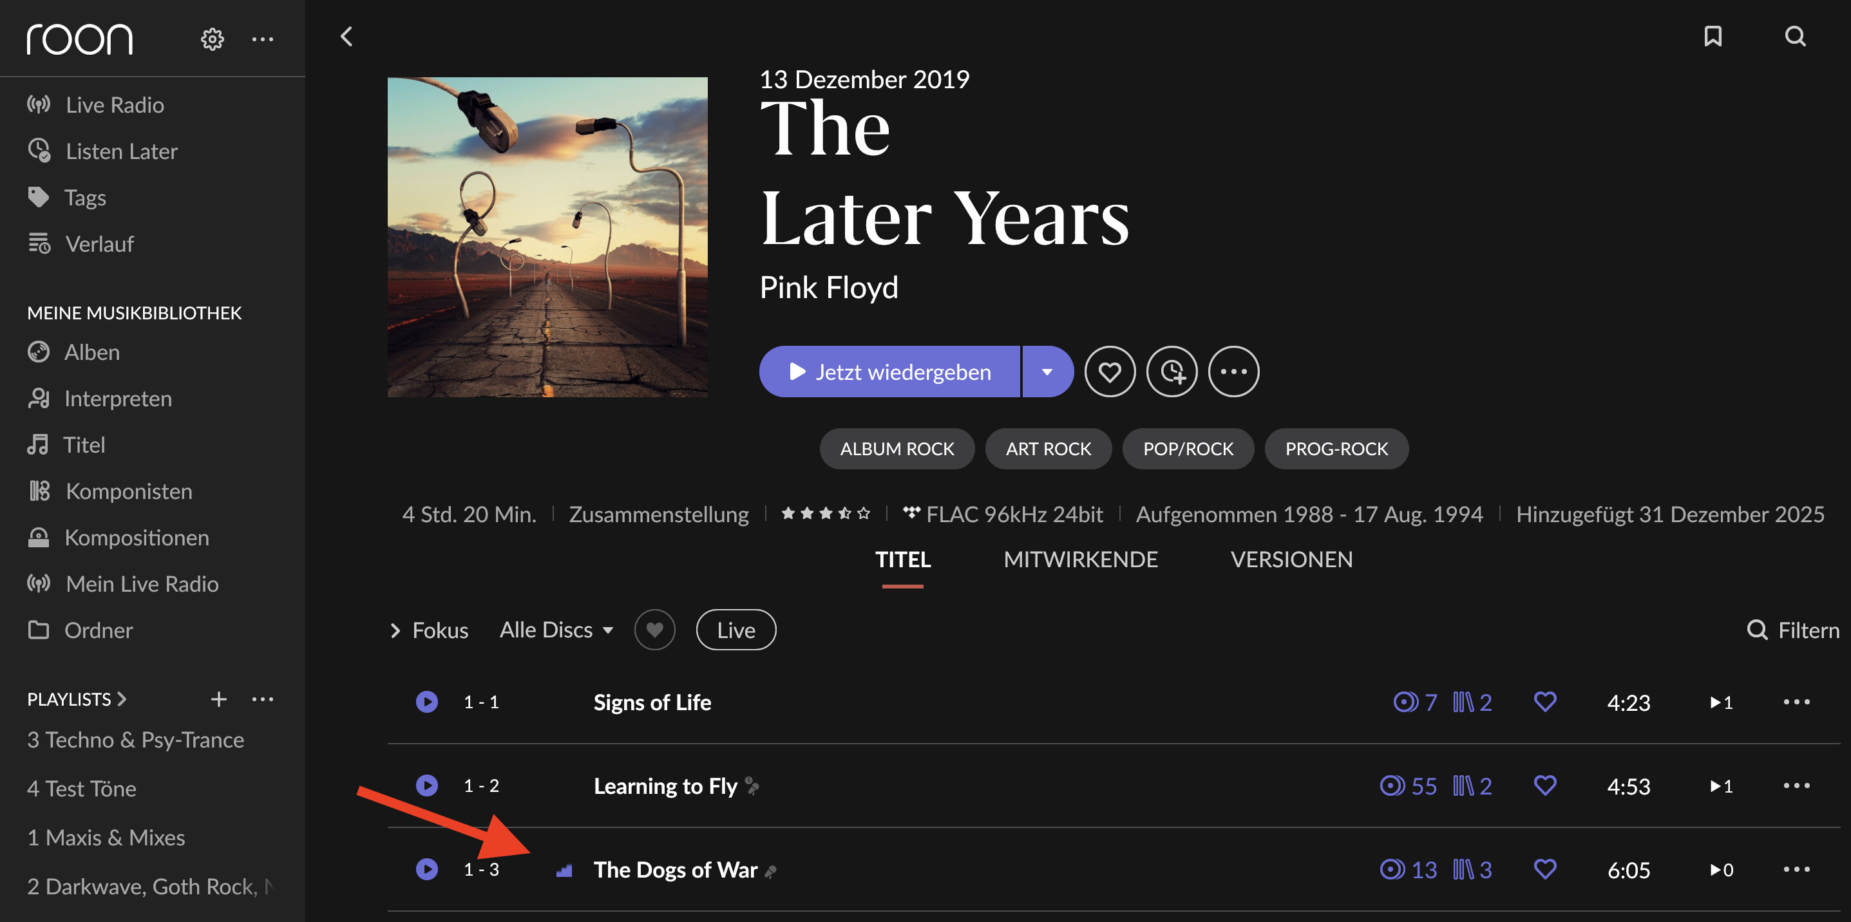Open the Prog-Rock genre tag
This screenshot has width=1851, height=922.
pos(1336,449)
